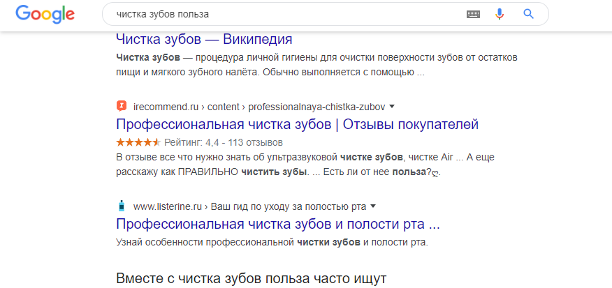Click the listerine.ru bottle favicon
Screen dimensions: 612x288
[122, 206]
